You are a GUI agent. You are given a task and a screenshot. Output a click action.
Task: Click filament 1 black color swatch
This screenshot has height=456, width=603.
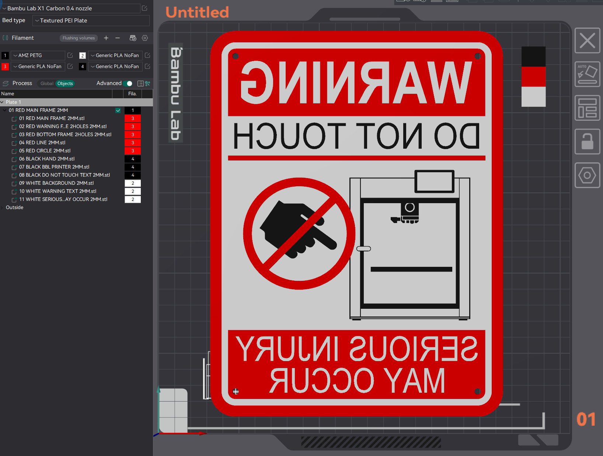[5, 56]
